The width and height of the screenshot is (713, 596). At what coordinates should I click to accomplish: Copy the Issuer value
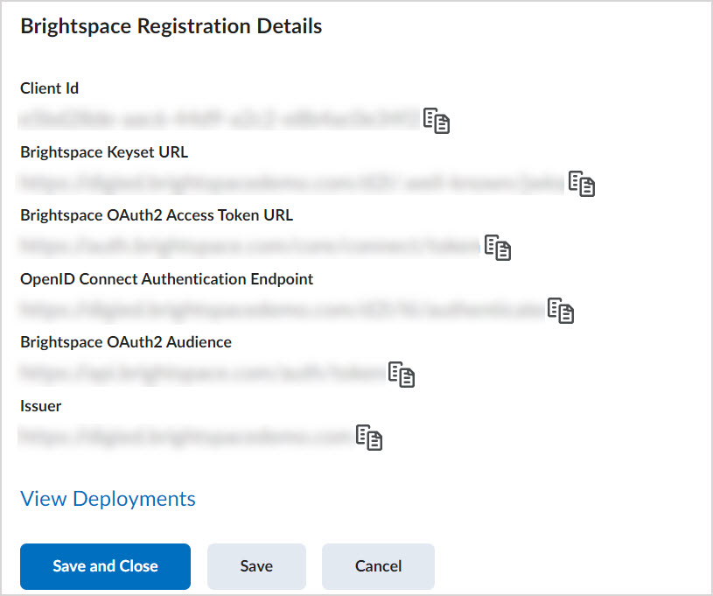pyautogui.click(x=369, y=438)
